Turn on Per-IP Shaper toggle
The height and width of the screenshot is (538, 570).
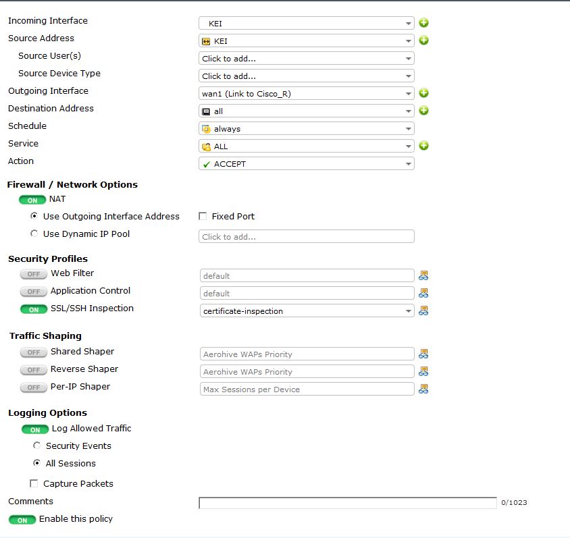pos(33,387)
